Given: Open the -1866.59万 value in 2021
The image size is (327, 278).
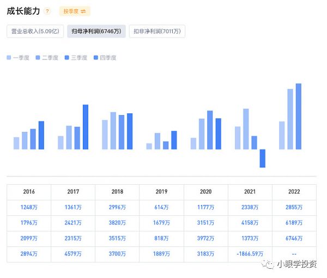Looking at the screenshot, I should [x=250, y=254].
